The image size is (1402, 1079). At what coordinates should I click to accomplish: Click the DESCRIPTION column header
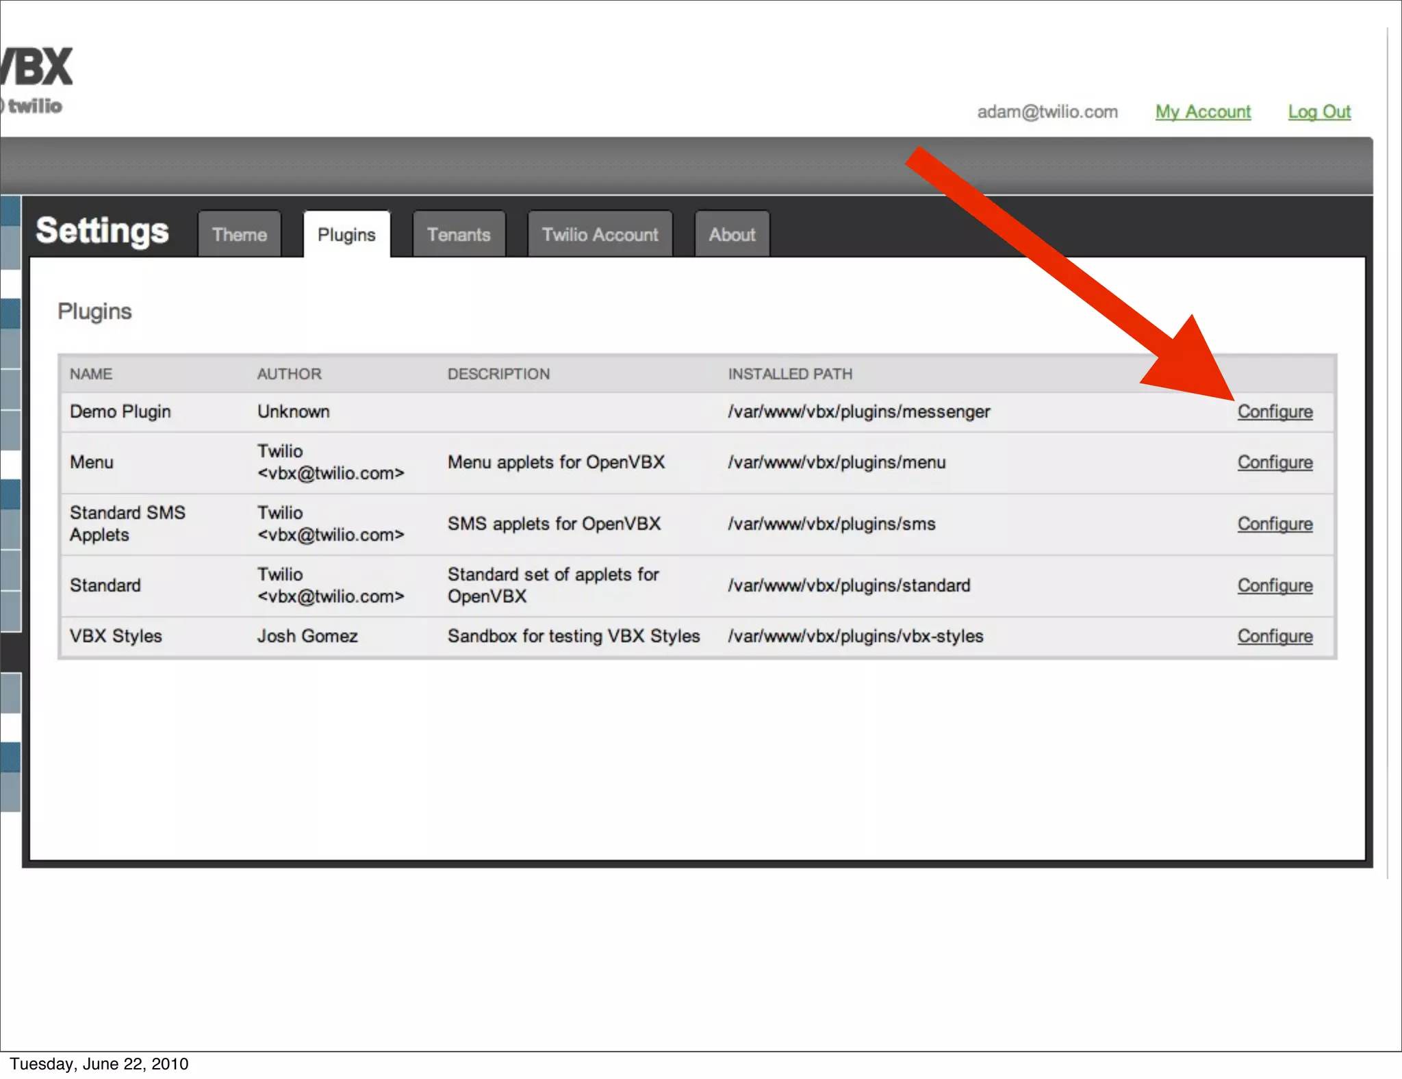coord(498,374)
